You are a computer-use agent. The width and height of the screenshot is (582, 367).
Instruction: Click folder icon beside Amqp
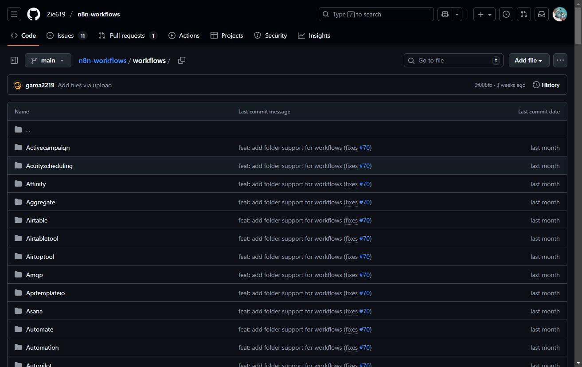click(18, 275)
